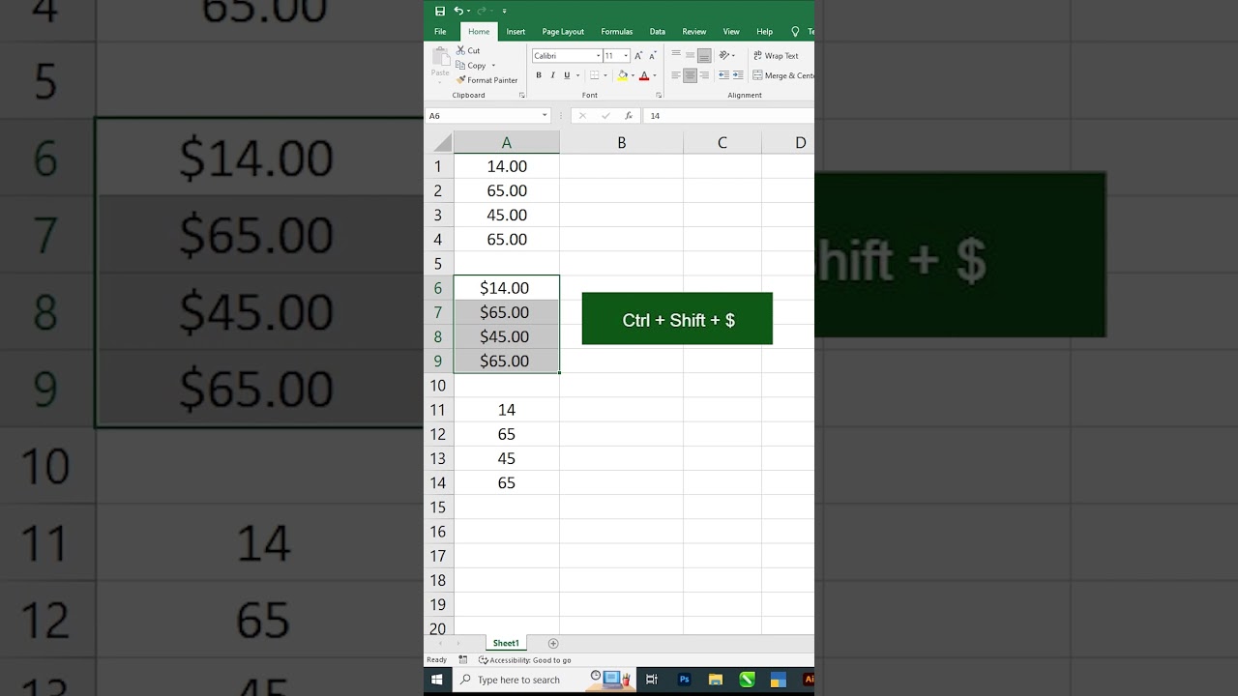Switch to the Insert ribbon tab
The image size is (1238, 696).
(x=516, y=32)
